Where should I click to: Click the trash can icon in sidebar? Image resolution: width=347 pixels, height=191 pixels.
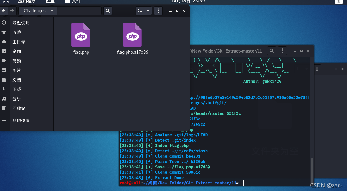(x=4, y=108)
